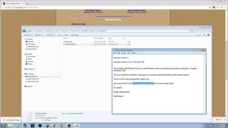Open the views options dropdown arrow
The height and width of the screenshot is (128, 228).
(x=200, y=35)
